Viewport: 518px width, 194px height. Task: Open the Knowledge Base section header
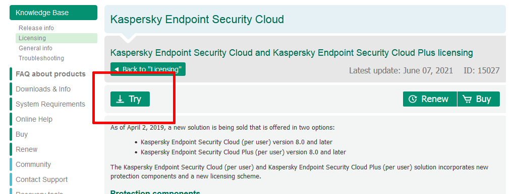pos(53,13)
